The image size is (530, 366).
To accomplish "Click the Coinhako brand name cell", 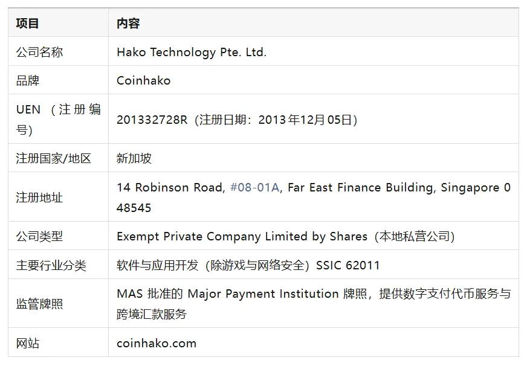I will pyautogui.click(x=143, y=81).
